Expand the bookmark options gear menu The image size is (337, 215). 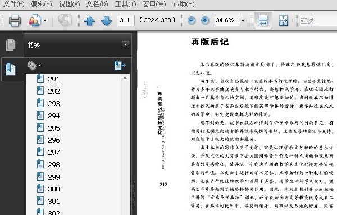(34, 66)
